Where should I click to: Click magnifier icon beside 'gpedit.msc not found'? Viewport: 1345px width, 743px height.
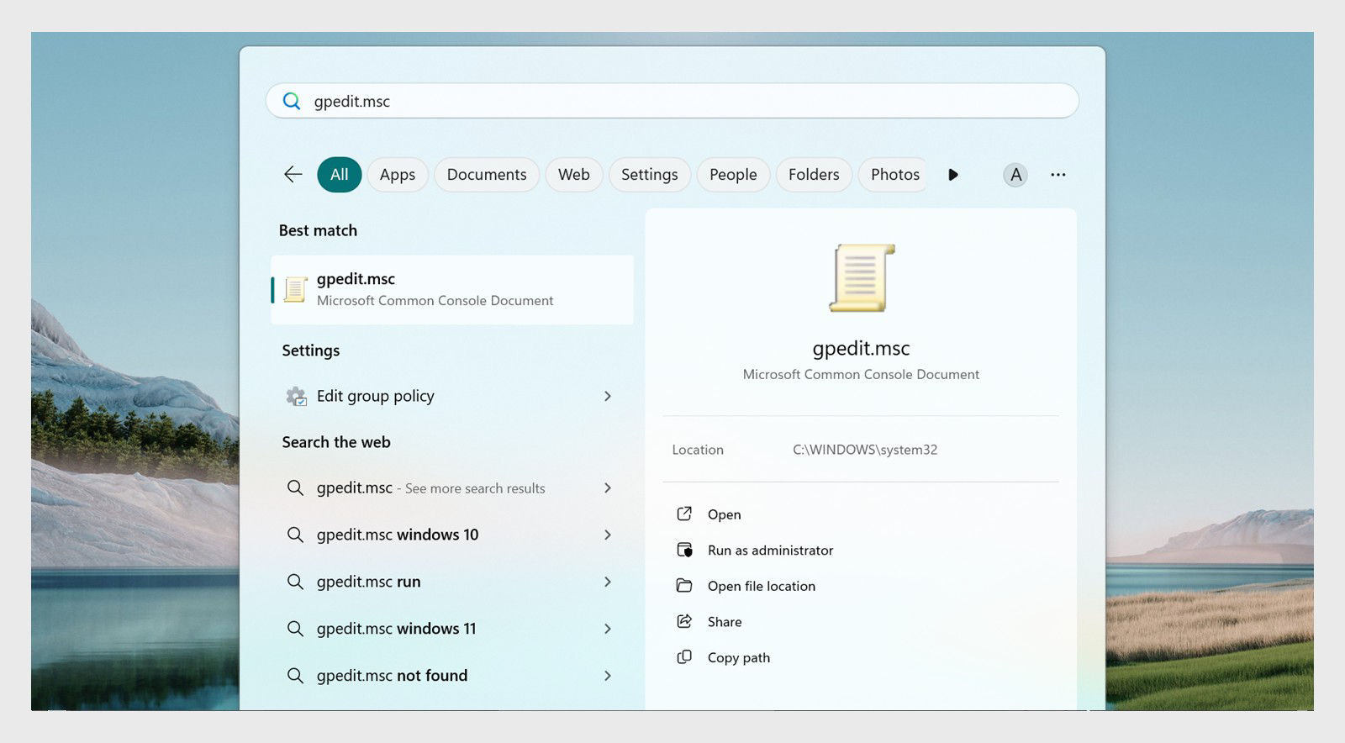click(x=295, y=676)
